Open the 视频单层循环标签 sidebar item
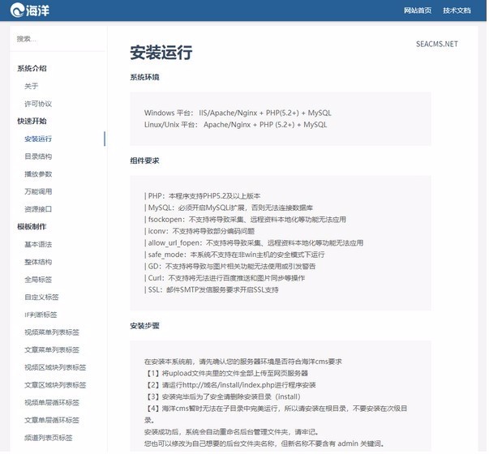Image resolution: width=489 pixels, height=454 pixels. [52, 403]
